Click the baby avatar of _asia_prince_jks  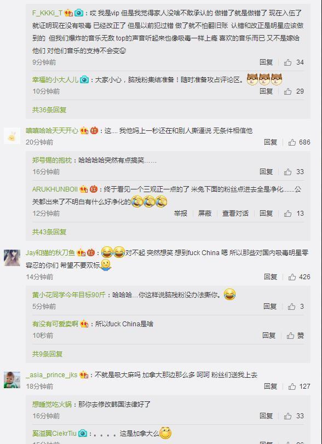pyautogui.click(x=12, y=380)
